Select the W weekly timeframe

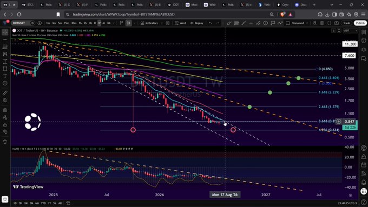coord(99,23)
